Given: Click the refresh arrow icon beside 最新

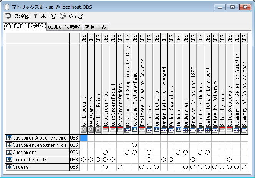Looking at the screenshot, I should click(8, 16).
